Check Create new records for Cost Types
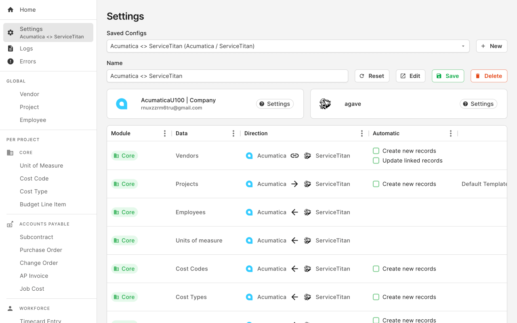 pos(376,297)
